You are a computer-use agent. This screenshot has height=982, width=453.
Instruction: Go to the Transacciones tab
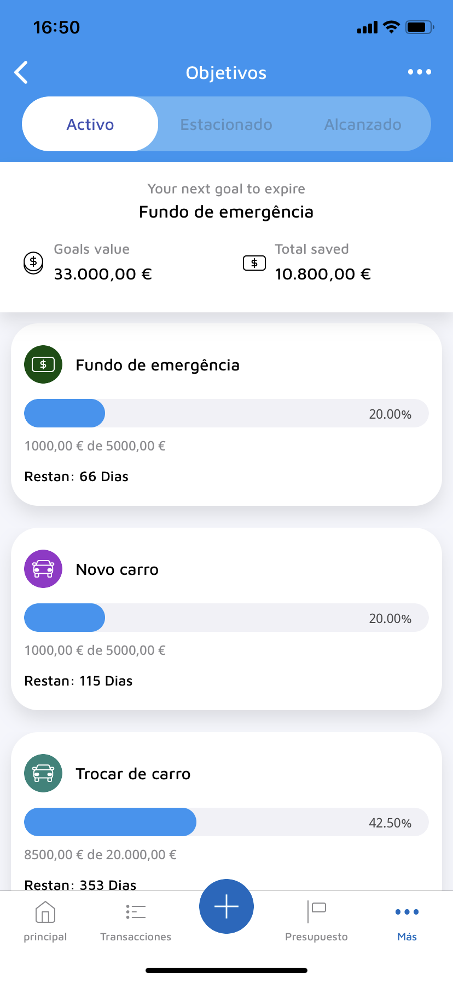(x=136, y=921)
